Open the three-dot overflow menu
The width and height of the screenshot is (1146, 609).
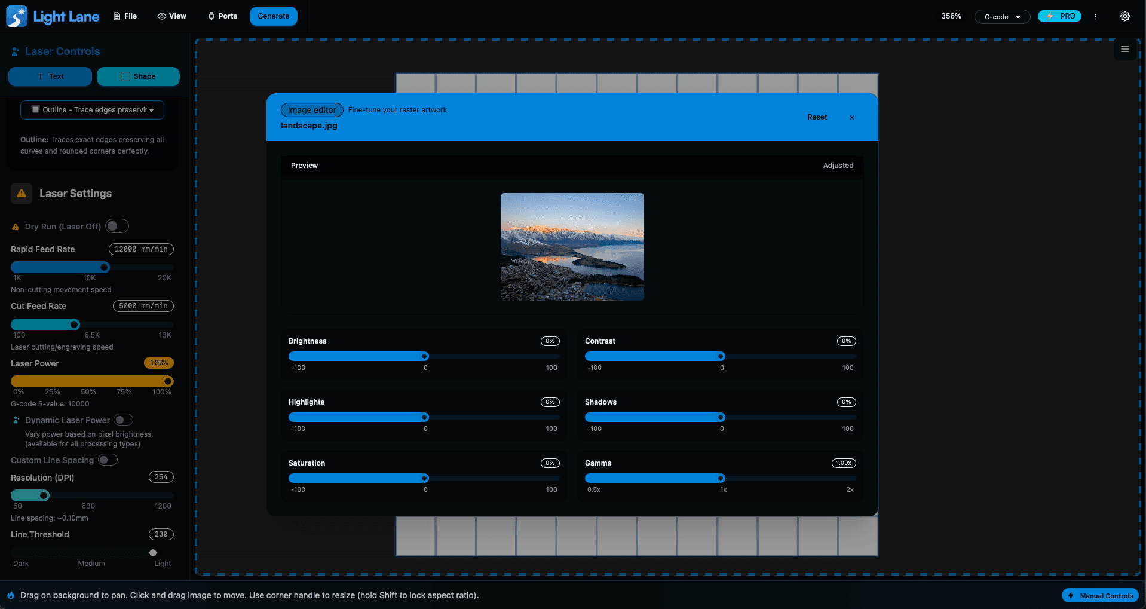coord(1096,16)
